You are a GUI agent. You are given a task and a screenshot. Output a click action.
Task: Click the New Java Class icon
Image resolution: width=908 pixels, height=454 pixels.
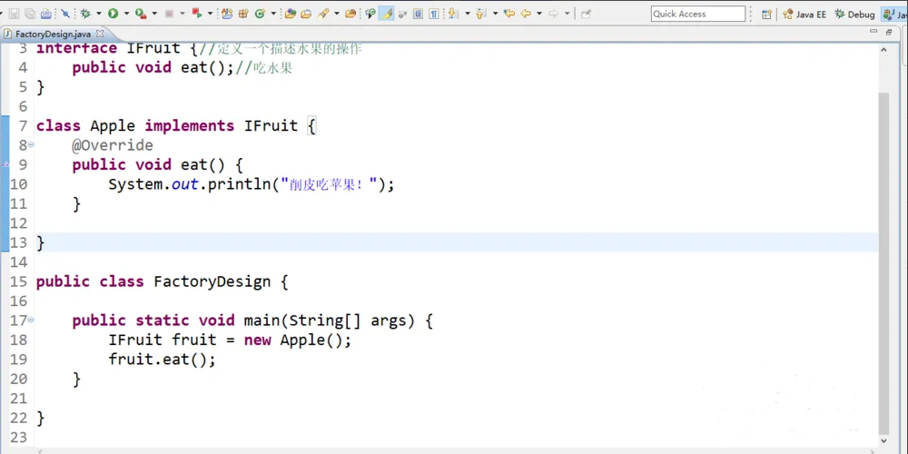pyautogui.click(x=260, y=14)
